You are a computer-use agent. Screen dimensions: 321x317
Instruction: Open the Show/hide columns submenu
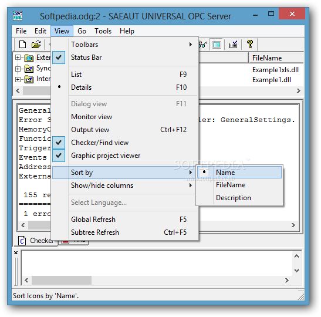124,186
